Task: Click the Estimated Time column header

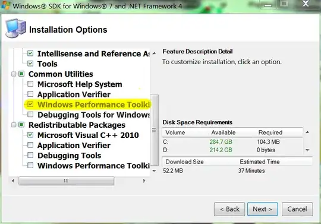Action: (x=260, y=162)
